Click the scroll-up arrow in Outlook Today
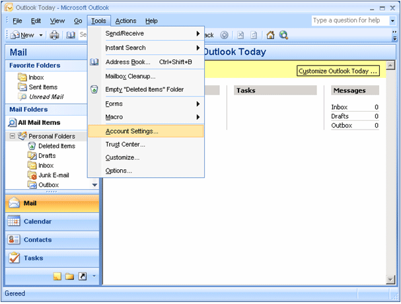The height and width of the screenshot is (304, 401). pos(390,65)
